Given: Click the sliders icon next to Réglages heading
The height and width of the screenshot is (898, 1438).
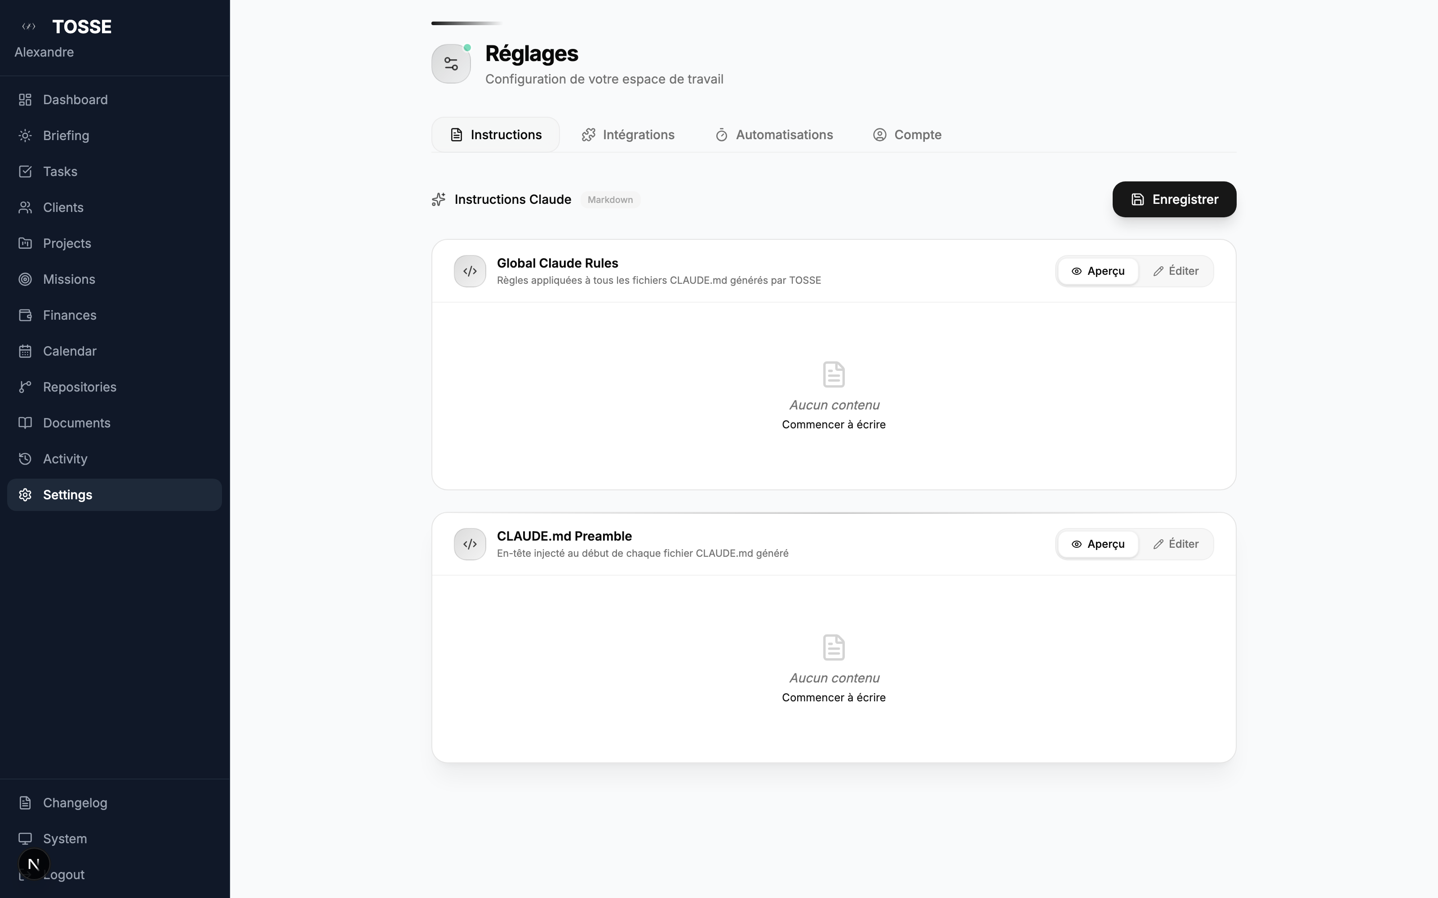Looking at the screenshot, I should pos(450,64).
